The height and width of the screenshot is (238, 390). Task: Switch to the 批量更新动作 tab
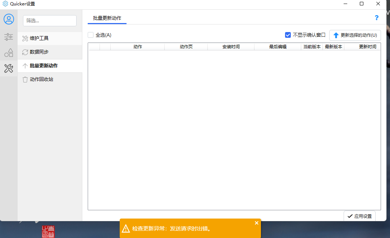coord(107,18)
